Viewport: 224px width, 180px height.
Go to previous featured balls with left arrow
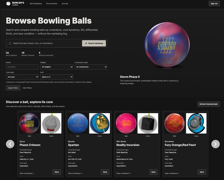[10, 144]
